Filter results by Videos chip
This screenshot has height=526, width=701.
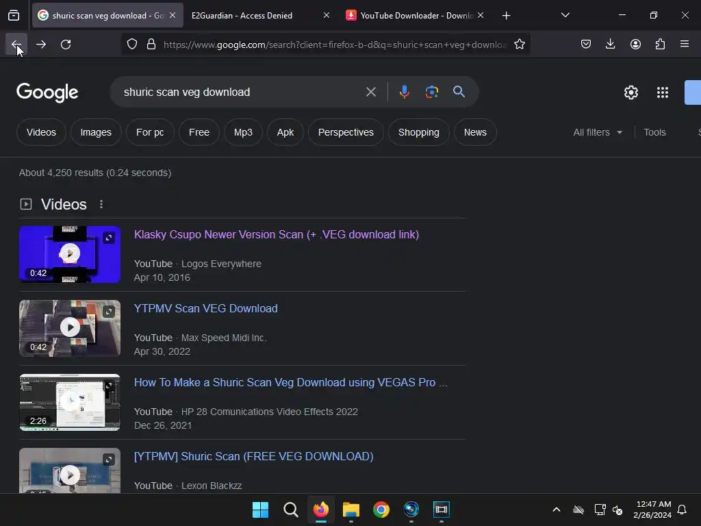pos(41,132)
